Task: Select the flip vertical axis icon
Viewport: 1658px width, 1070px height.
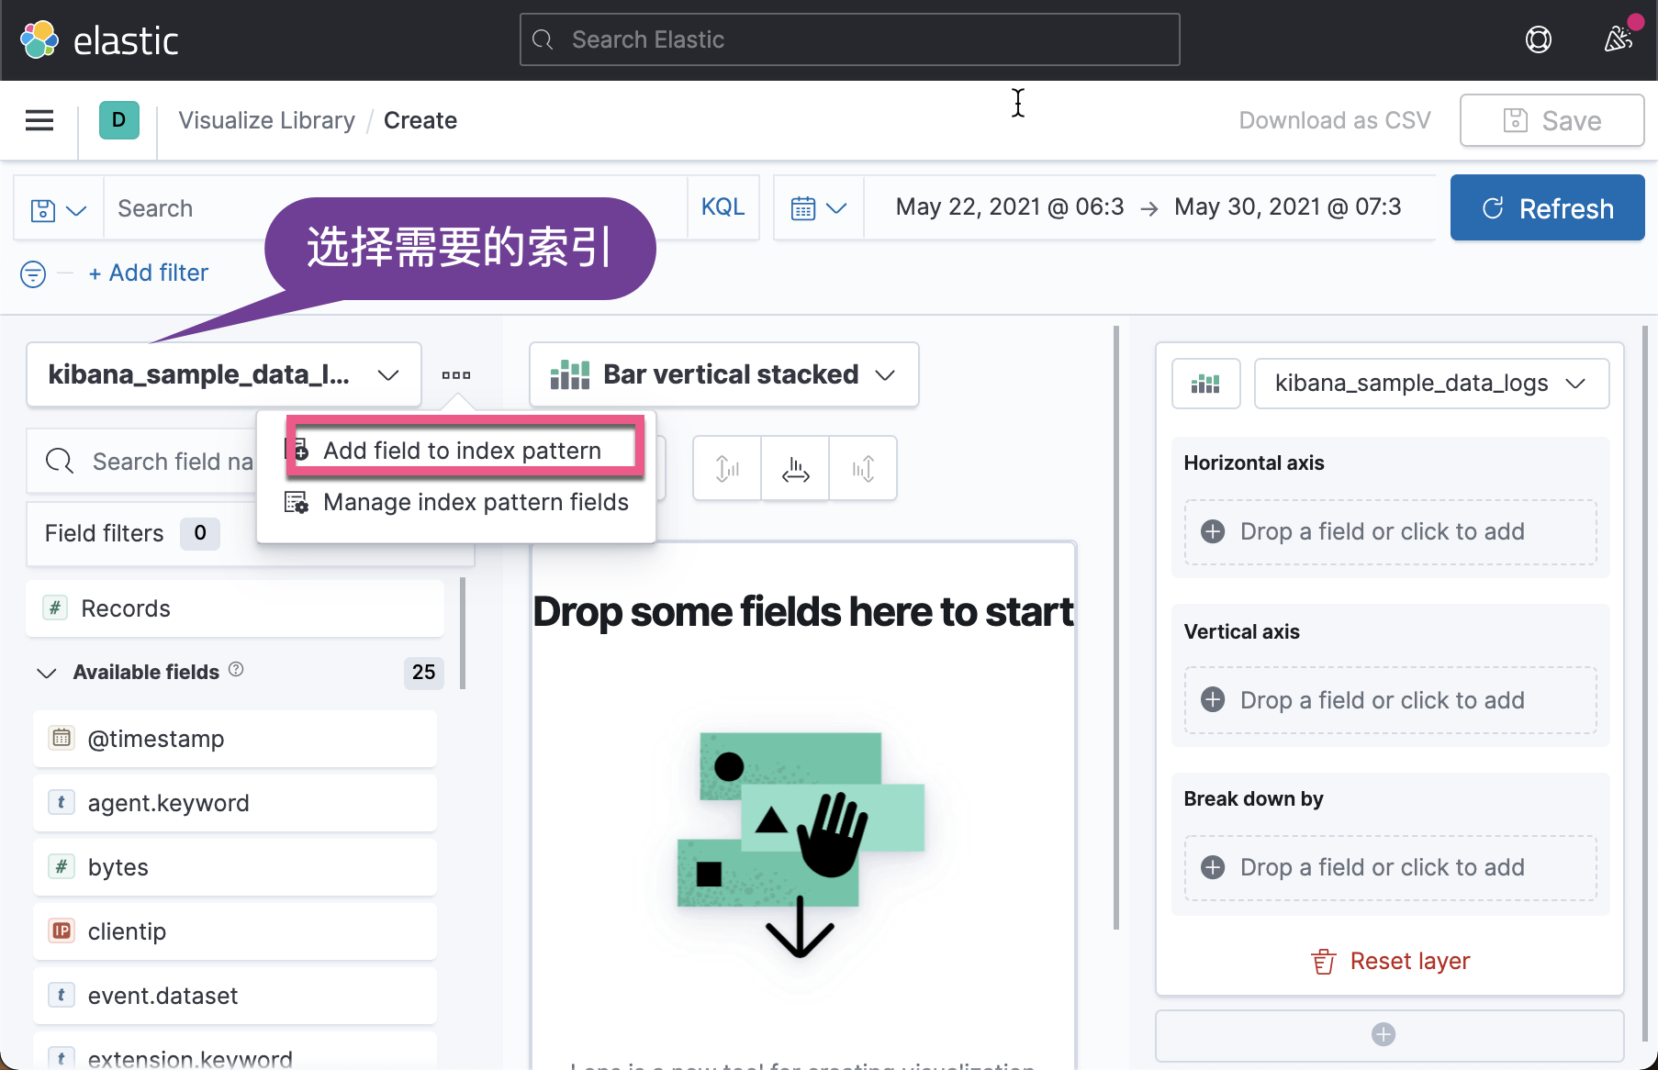Action: tap(725, 468)
